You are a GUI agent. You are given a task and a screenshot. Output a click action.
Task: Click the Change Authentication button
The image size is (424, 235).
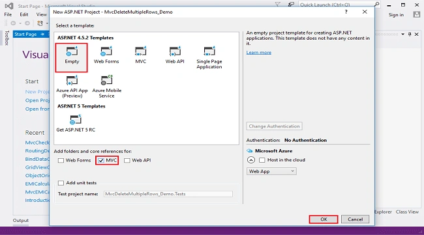[x=274, y=126]
